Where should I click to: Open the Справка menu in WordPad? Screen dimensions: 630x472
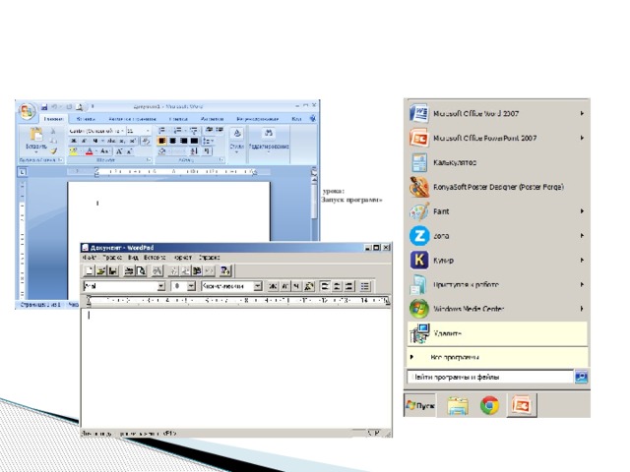(x=209, y=258)
